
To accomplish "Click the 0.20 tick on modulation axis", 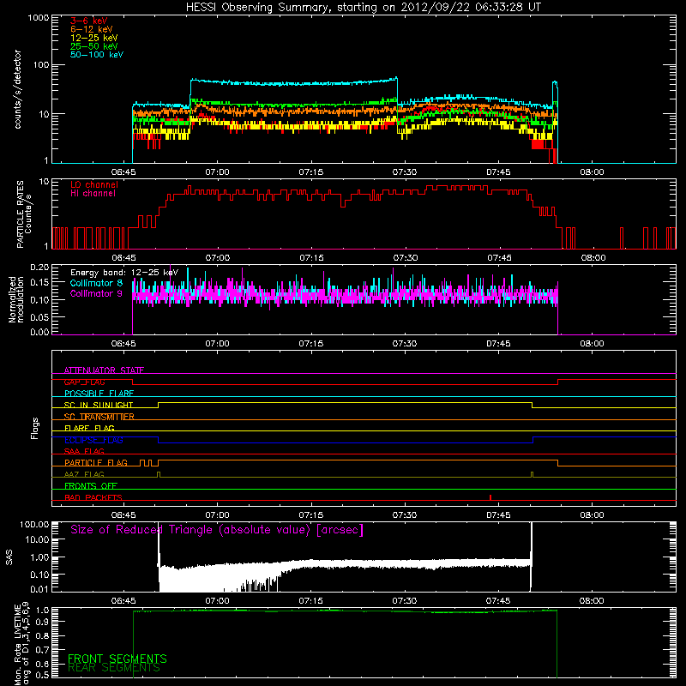I will point(39,268).
